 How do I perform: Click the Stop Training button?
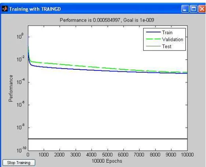[x=19, y=163]
